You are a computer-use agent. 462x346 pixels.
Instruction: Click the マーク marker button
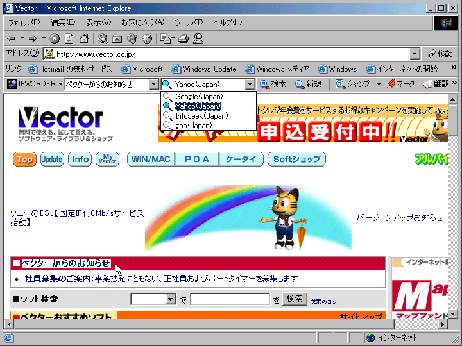[x=400, y=84]
